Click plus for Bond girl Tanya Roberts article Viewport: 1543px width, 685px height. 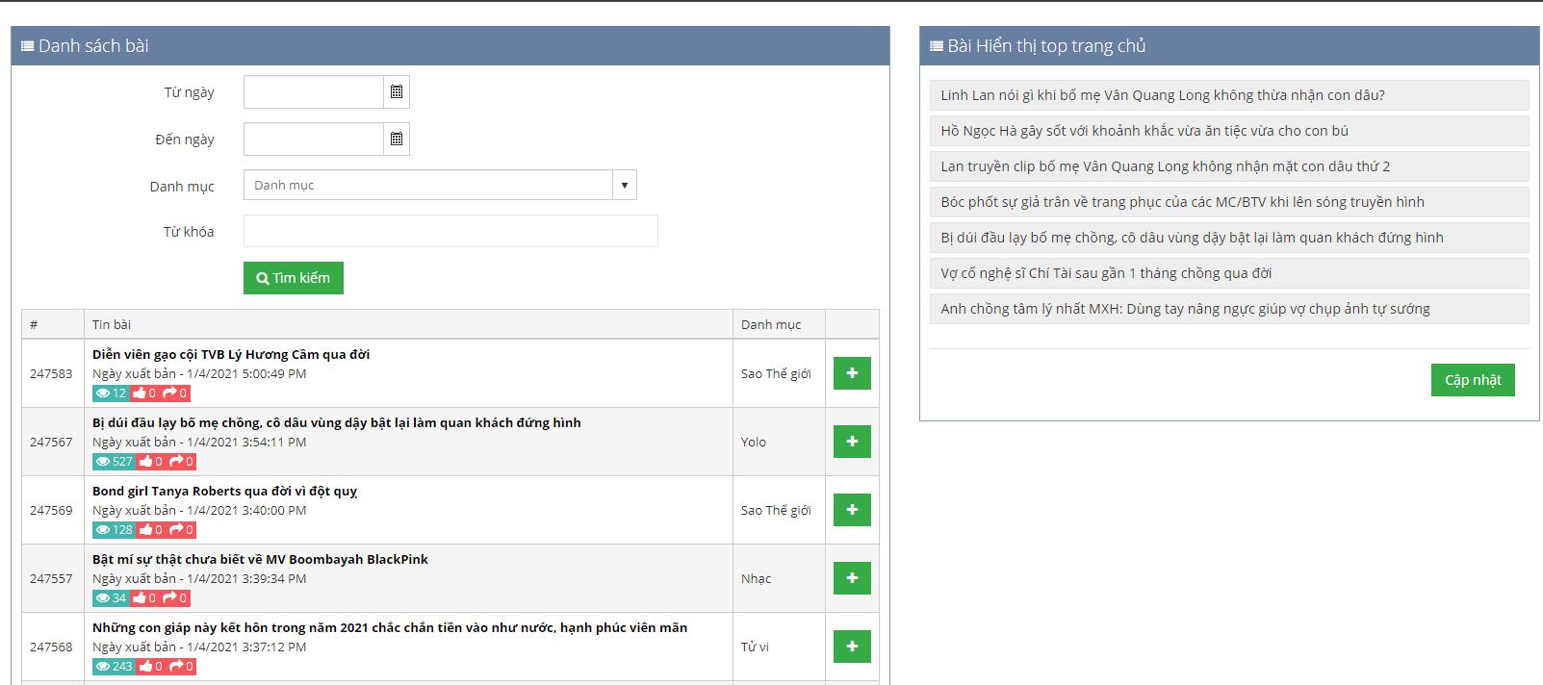tap(851, 510)
